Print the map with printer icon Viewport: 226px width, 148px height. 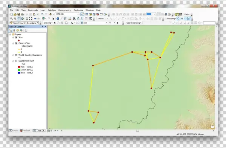click(22, 14)
